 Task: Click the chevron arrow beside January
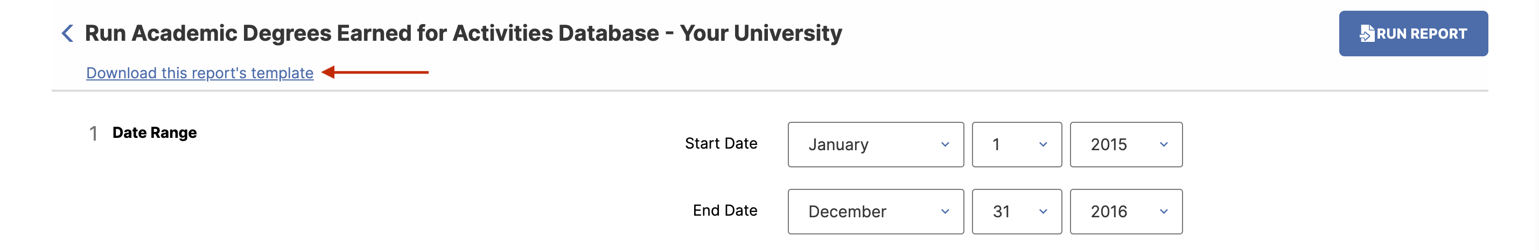tap(945, 145)
